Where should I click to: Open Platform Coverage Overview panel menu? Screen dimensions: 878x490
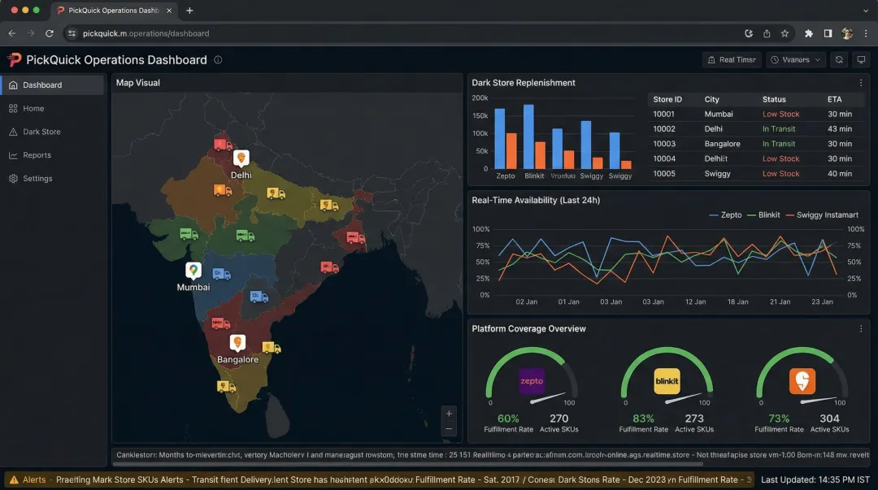coord(859,328)
